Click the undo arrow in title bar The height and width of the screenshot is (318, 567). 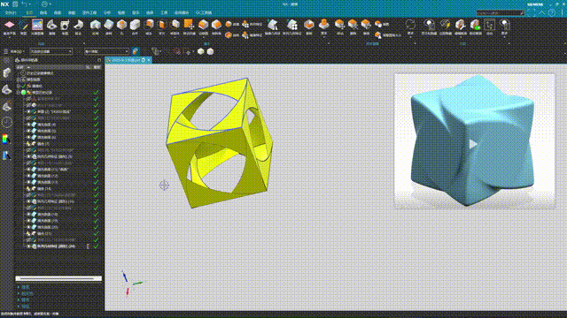(24, 4)
